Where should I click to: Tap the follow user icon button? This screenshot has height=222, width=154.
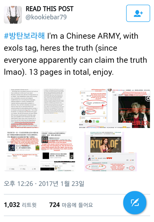click(x=138, y=13)
